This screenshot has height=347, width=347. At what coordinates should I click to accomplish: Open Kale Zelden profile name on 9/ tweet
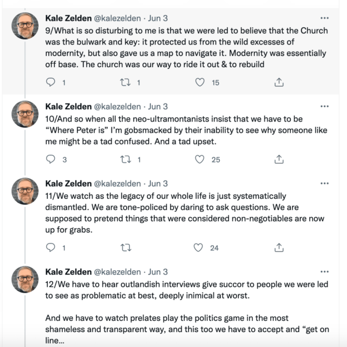pos(68,18)
